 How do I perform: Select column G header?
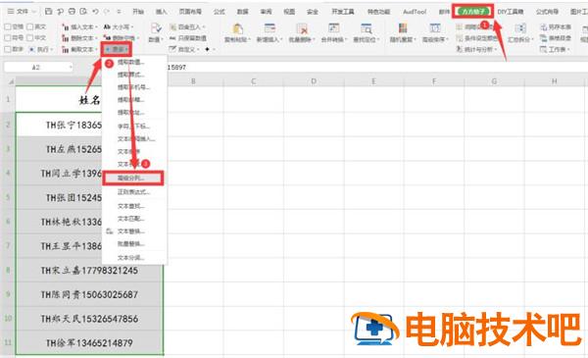coord(494,81)
